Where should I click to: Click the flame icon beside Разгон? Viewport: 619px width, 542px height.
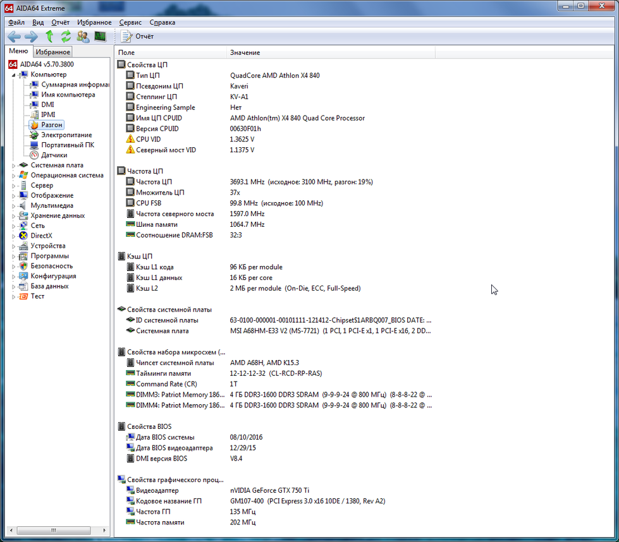[x=35, y=125]
